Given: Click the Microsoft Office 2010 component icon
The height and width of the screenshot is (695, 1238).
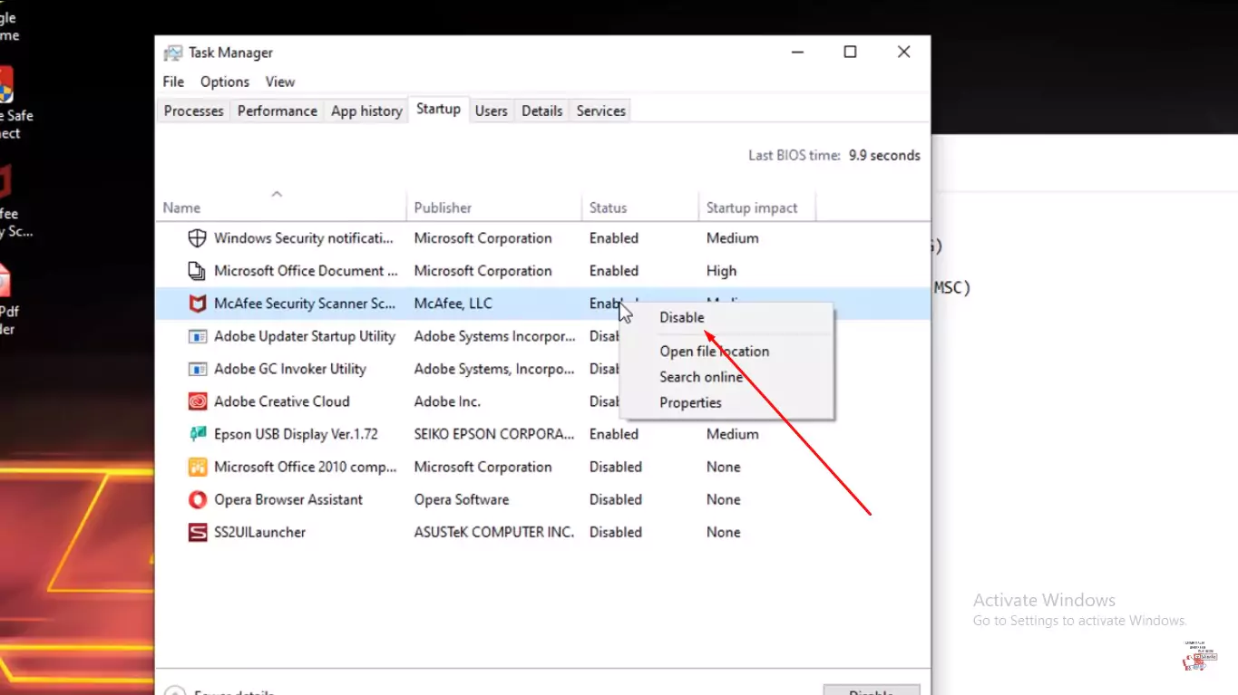Looking at the screenshot, I should pyautogui.click(x=197, y=467).
